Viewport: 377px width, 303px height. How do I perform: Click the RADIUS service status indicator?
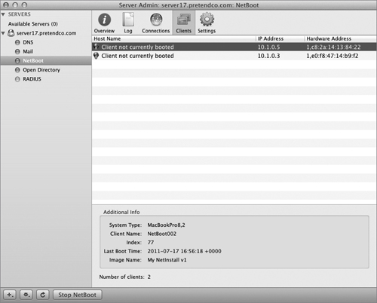coord(17,79)
